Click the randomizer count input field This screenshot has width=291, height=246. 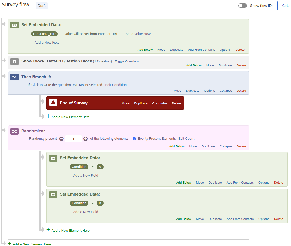(73, 139)
